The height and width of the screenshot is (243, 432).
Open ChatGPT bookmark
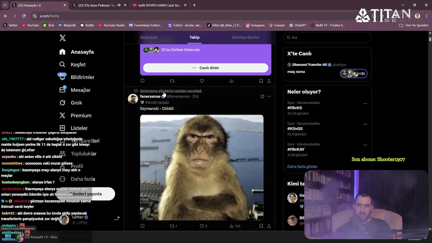tap(297, 25)
